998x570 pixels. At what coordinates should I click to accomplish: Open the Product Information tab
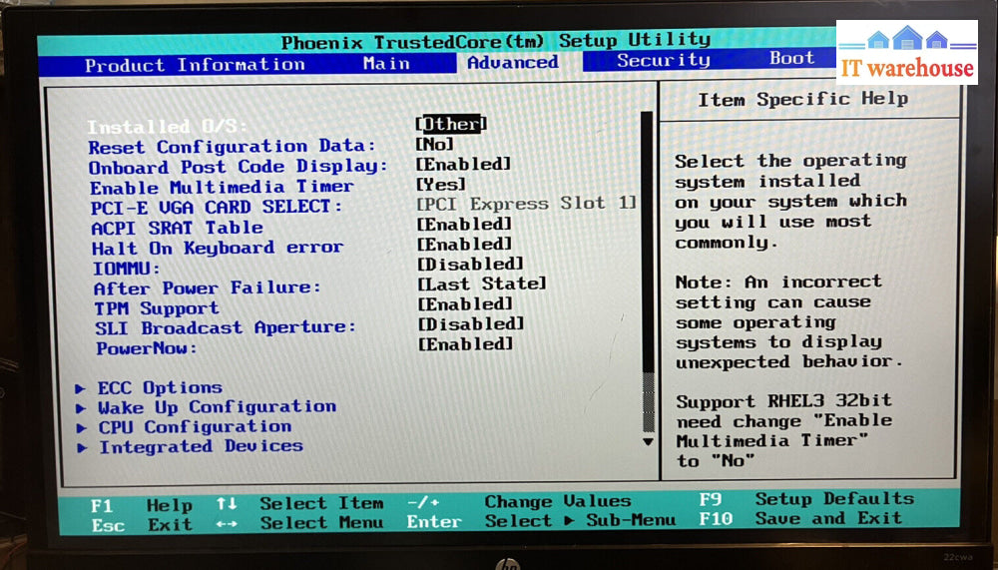pyautogui.click(x=196, y=65)
